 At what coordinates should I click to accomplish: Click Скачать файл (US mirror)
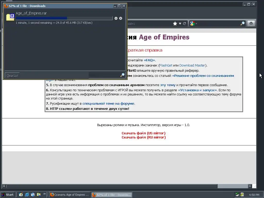pyautogui.click(x=144, y=133)
